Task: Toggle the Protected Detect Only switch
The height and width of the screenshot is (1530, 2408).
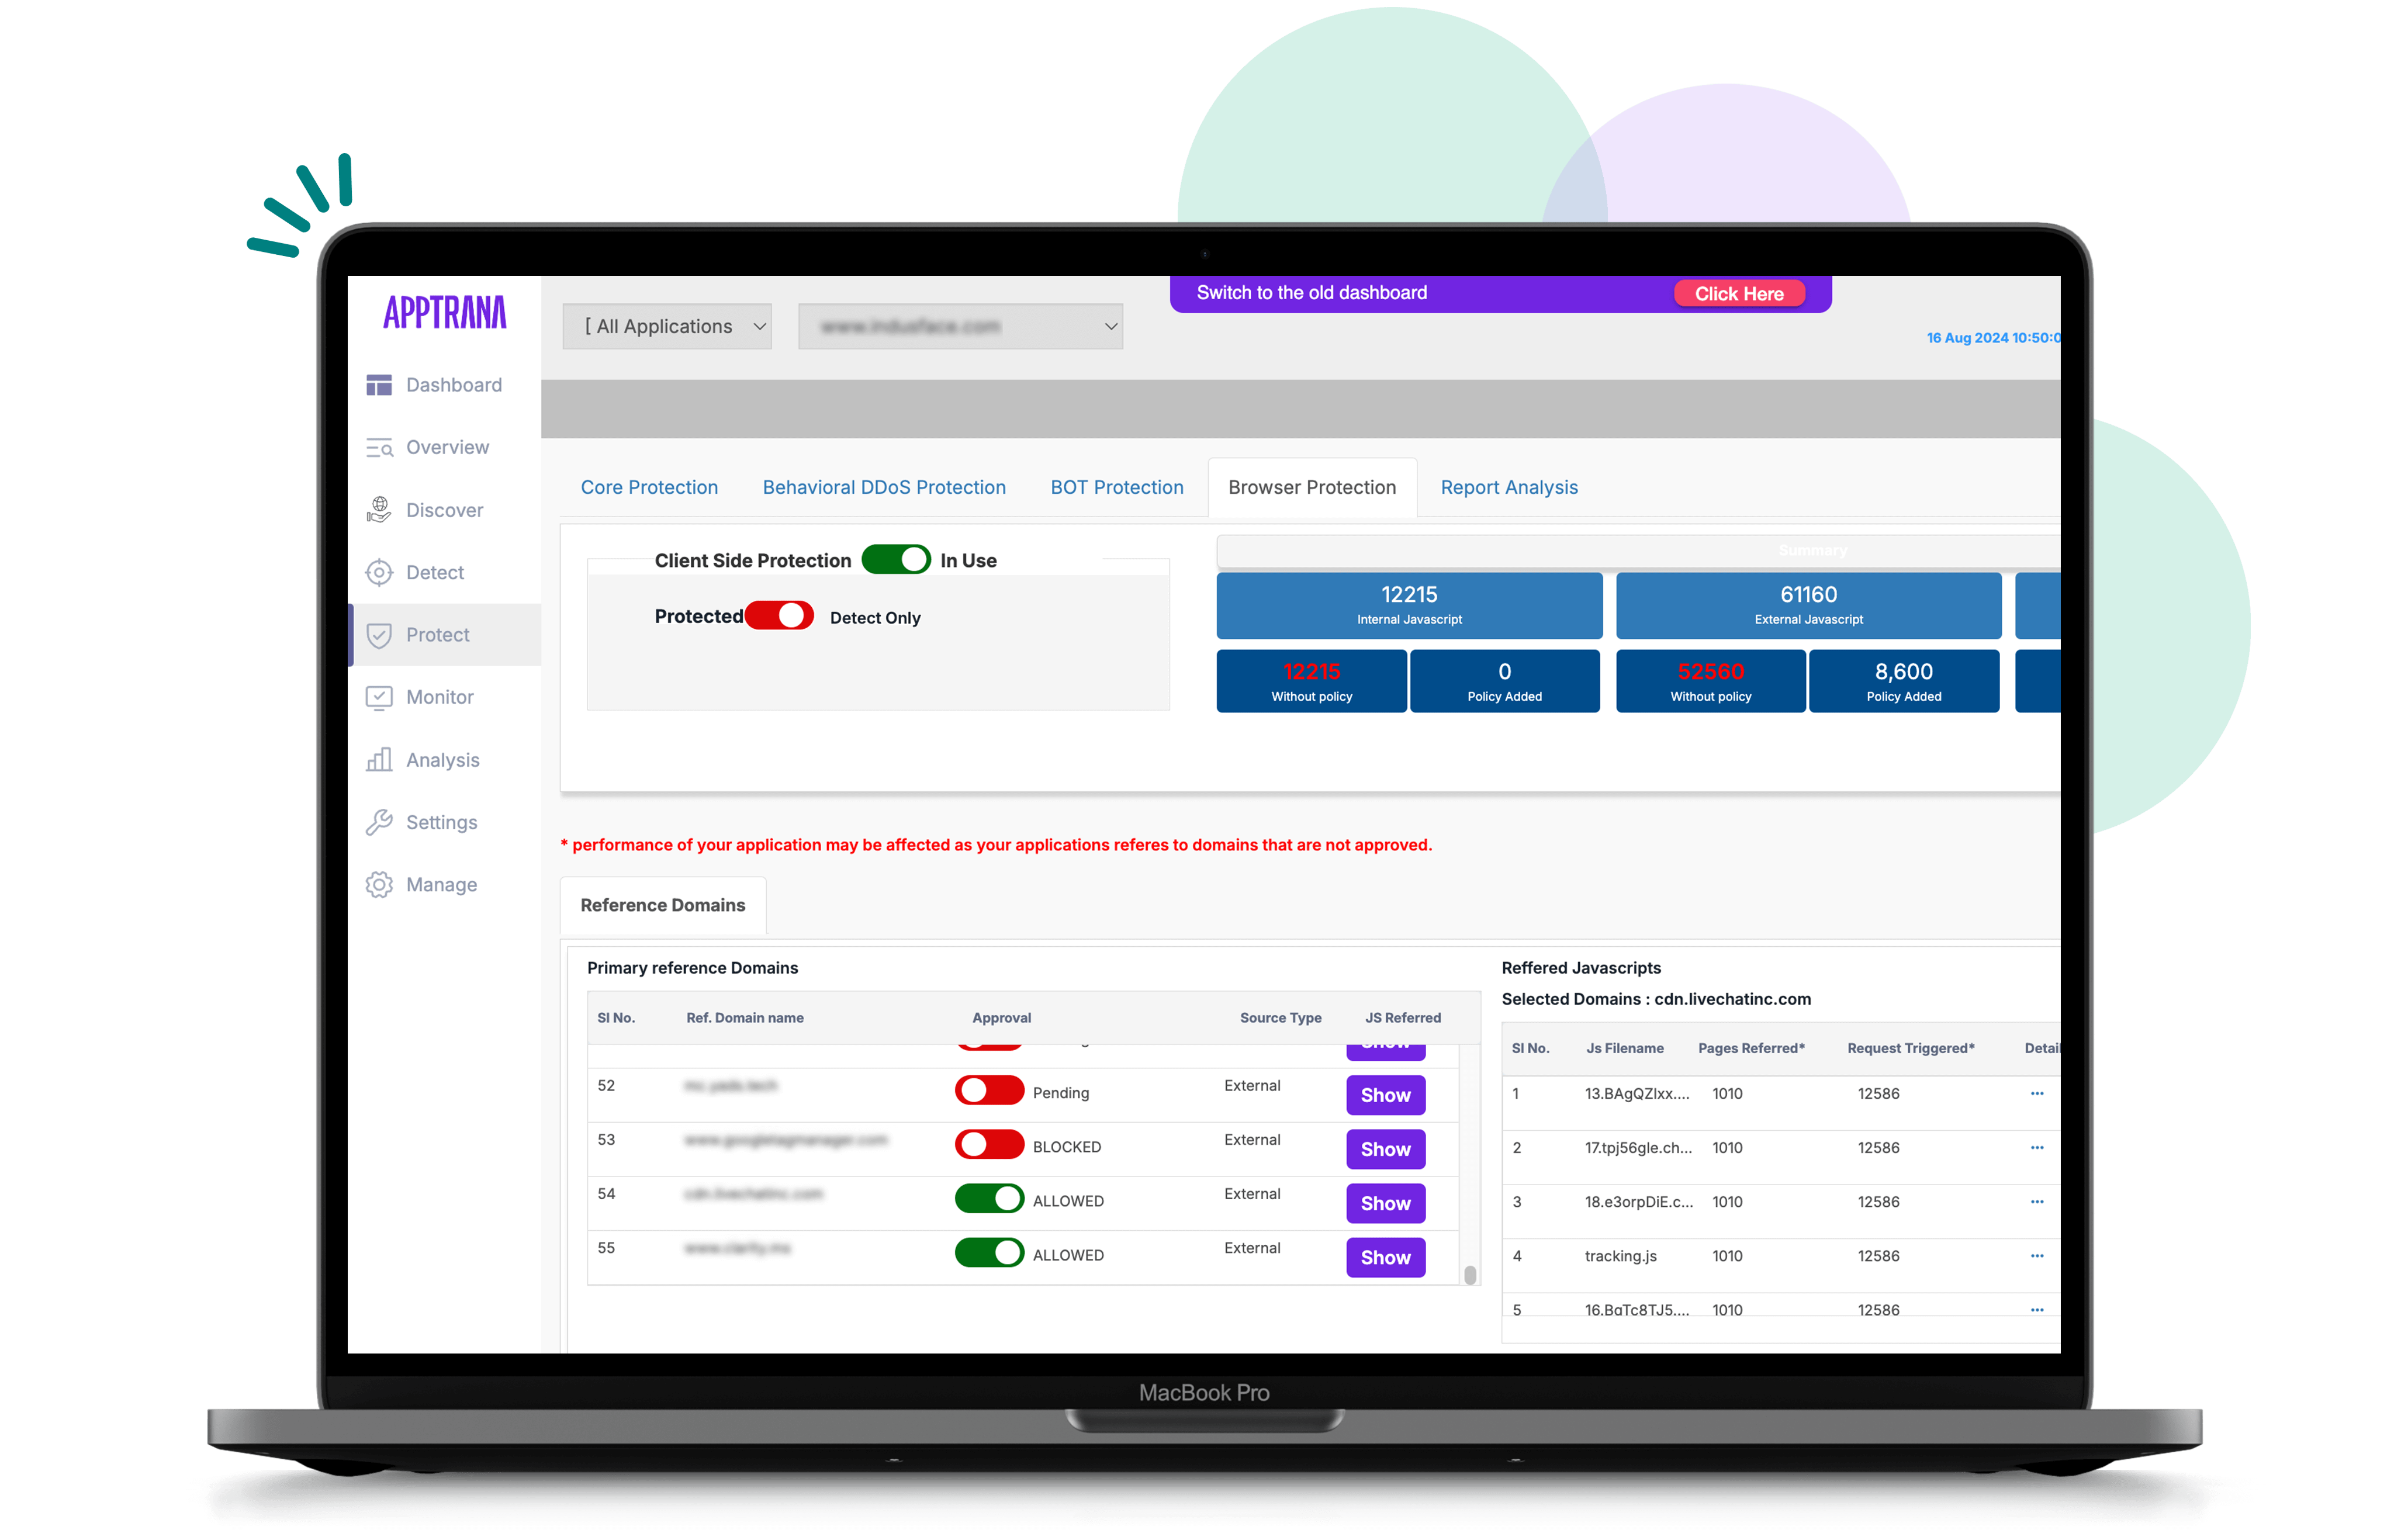Action: point(779,616)
